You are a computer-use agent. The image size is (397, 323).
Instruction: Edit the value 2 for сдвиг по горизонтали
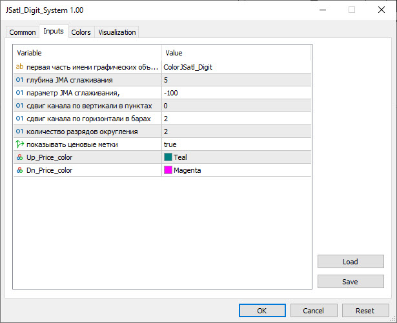click(236, 119)
